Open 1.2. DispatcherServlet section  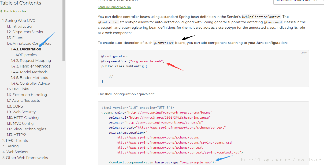tap(25, 32)
